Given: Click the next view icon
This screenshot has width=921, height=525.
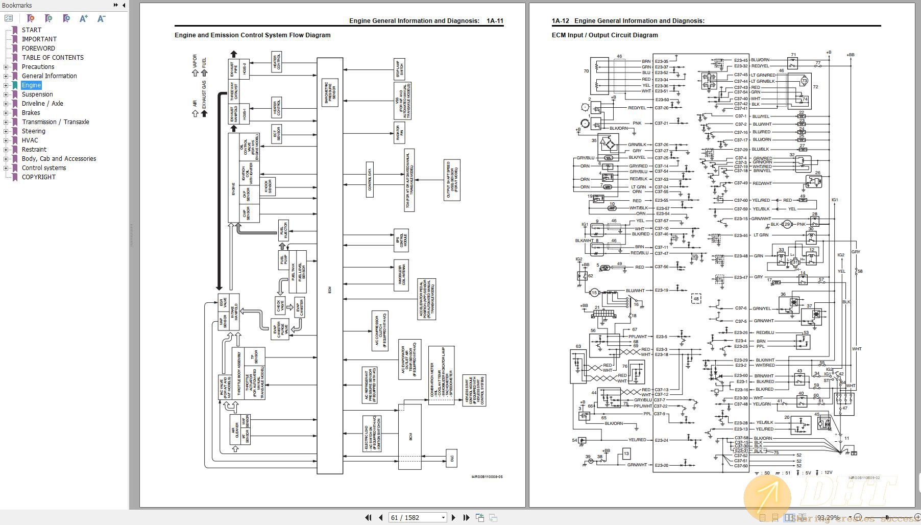Looking at the screenshot, I should (493, 517).
